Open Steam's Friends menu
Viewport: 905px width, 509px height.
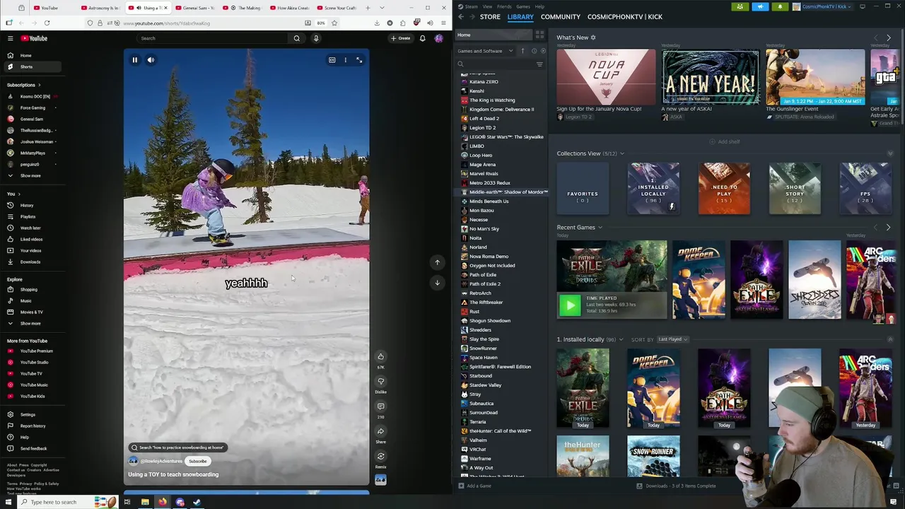tap(504, 6)
